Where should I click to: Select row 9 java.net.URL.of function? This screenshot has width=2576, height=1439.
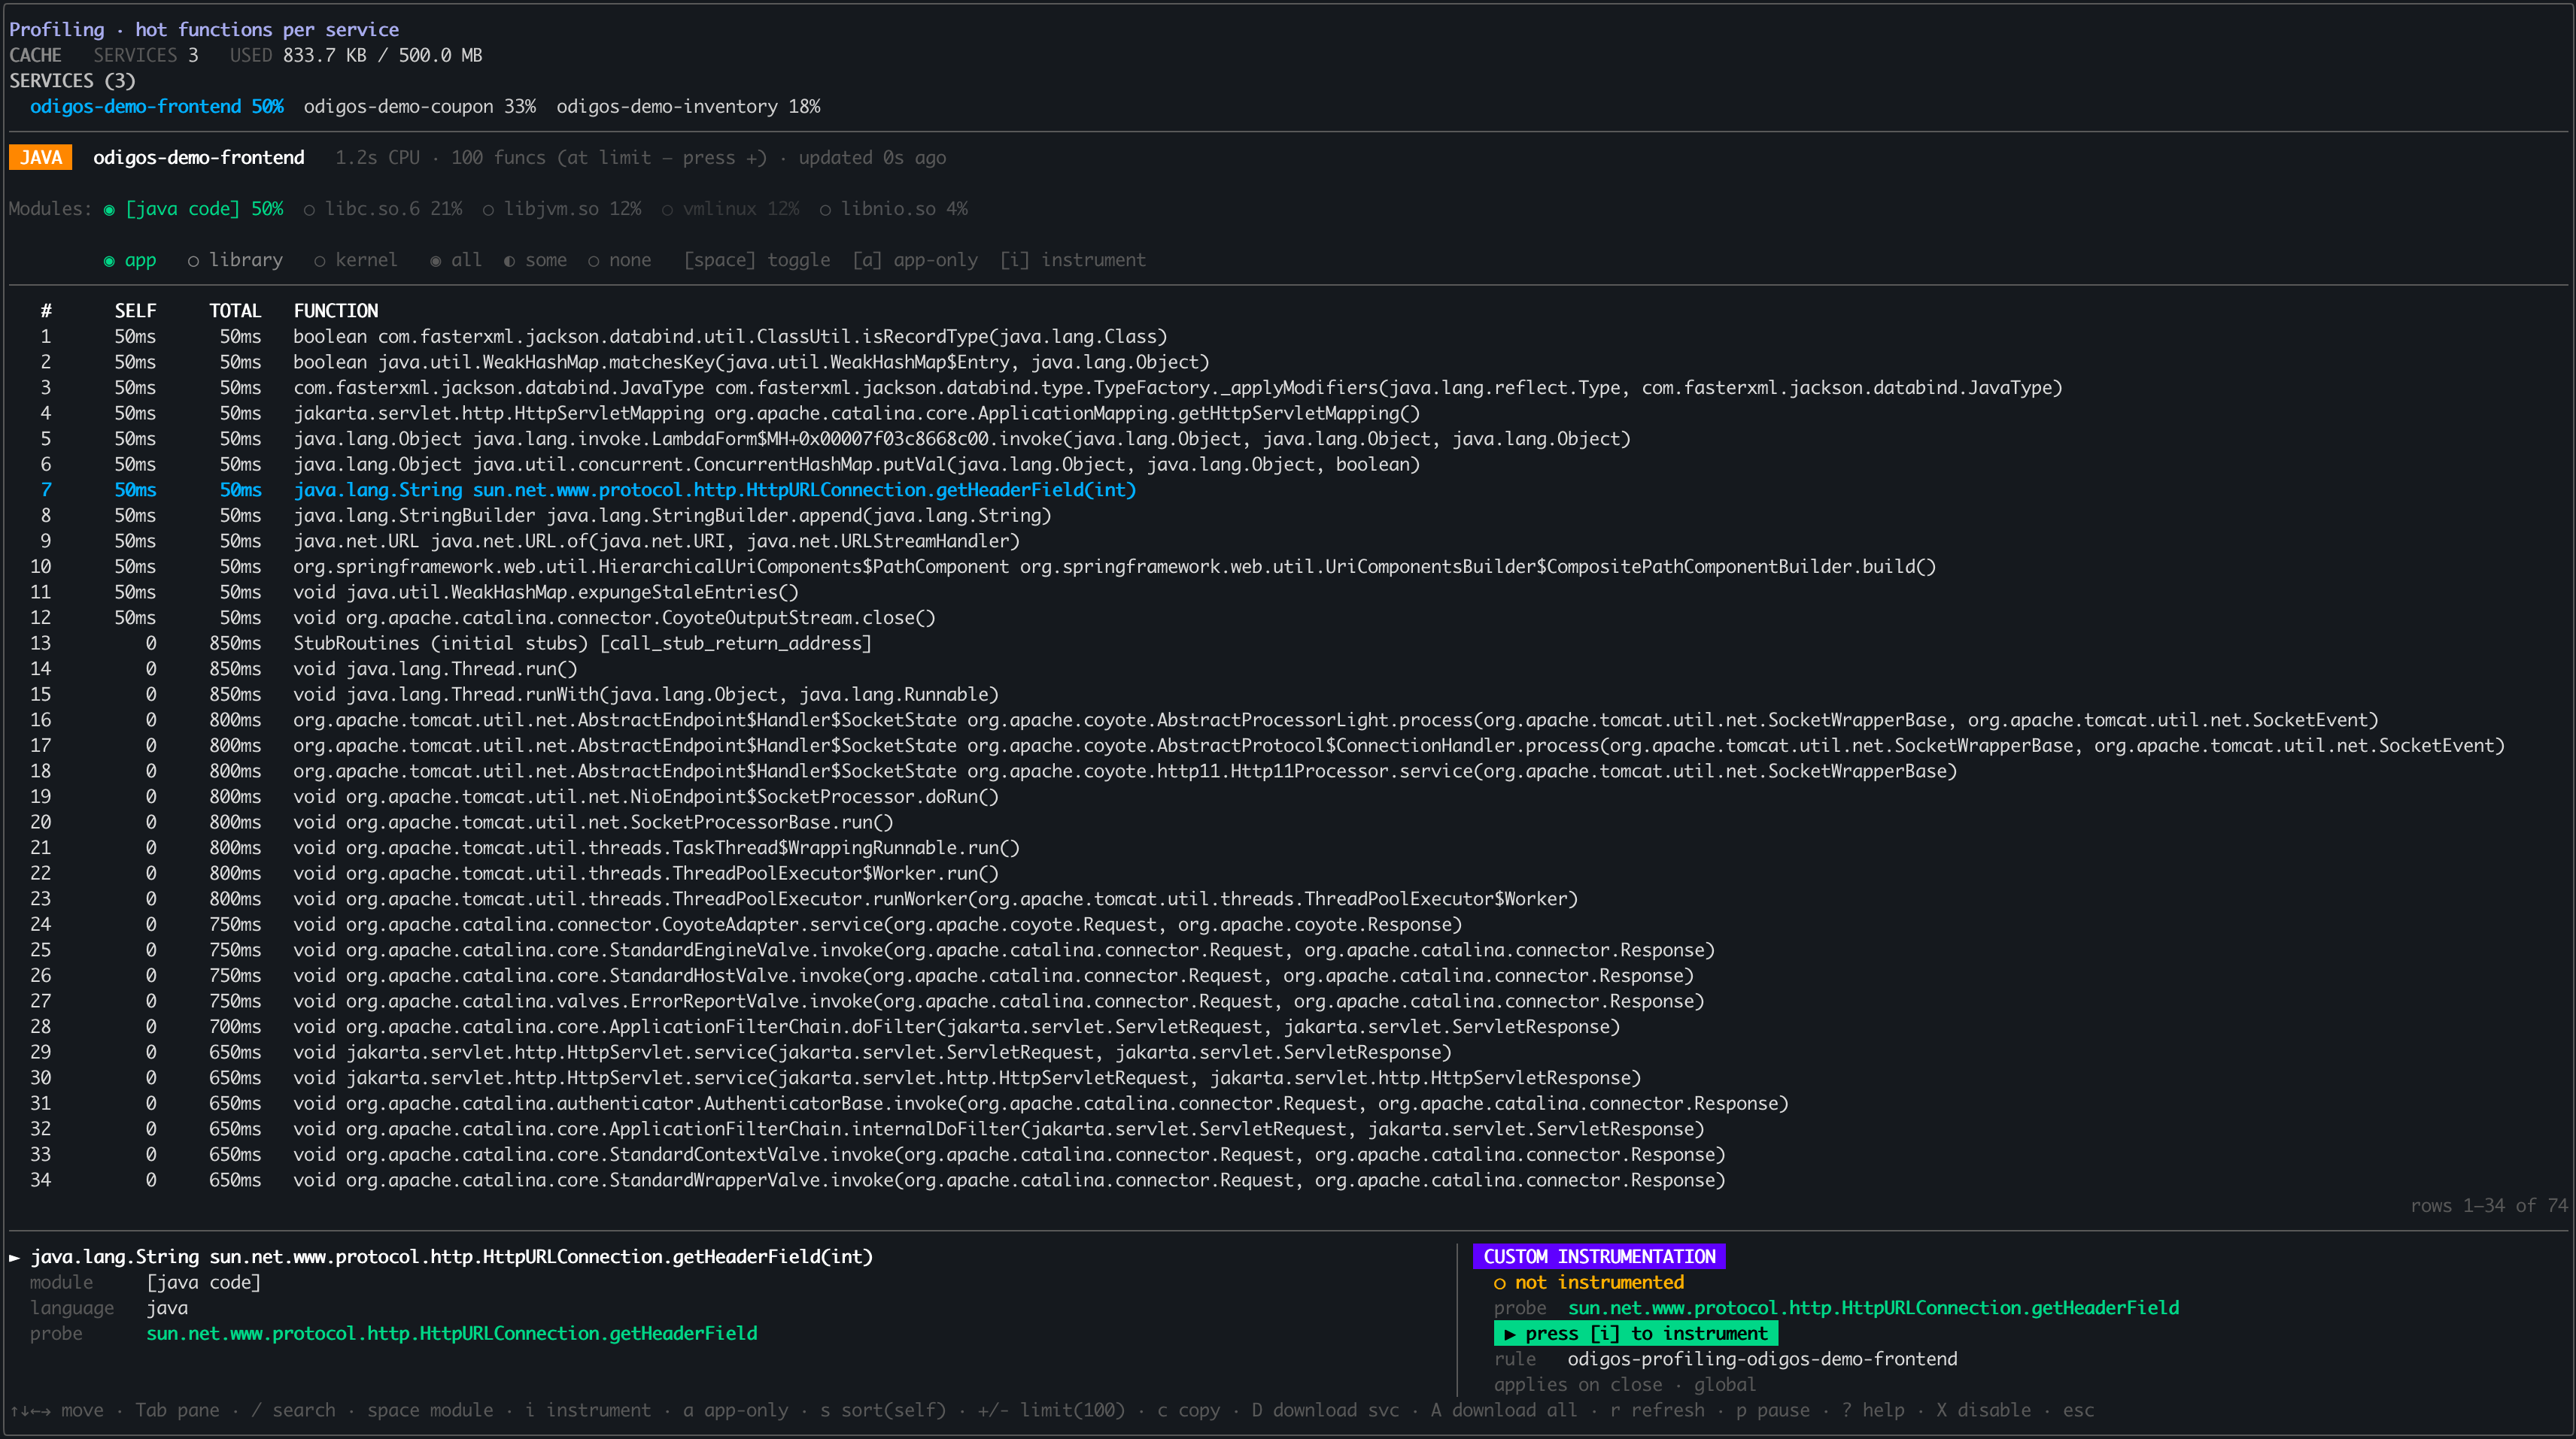point(1288,541)
